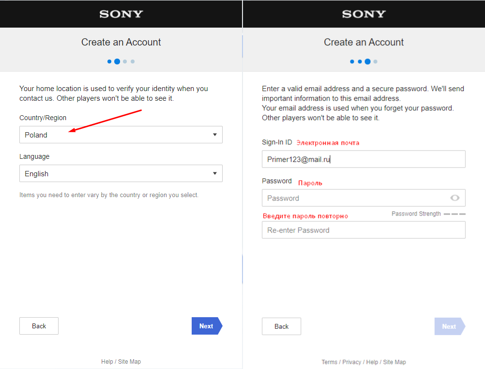The image size is (485, 369).
Task: Focus the Sign-In ID email field
Action: point(363,159)
